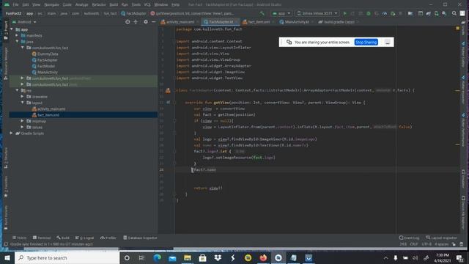The image size is (469, 264).
Task: Click yellow inspection warning indicator in editor corner
Action: tap(457, 29)
